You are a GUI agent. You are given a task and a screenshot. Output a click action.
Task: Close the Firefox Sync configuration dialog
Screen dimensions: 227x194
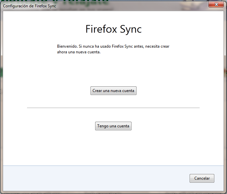(x=216, y=5)
